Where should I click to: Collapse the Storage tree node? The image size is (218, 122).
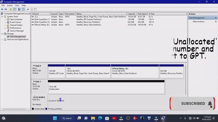pyautogui.click(x=2, y=34)
